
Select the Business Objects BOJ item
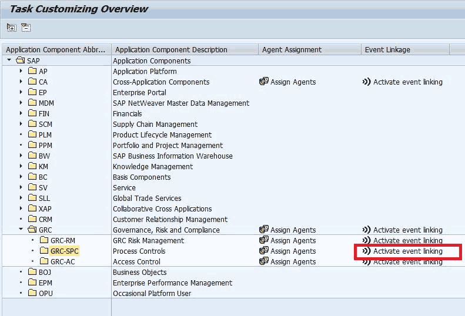coord(45,272)
